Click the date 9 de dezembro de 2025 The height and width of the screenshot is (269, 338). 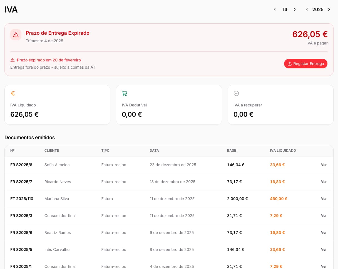172,233
